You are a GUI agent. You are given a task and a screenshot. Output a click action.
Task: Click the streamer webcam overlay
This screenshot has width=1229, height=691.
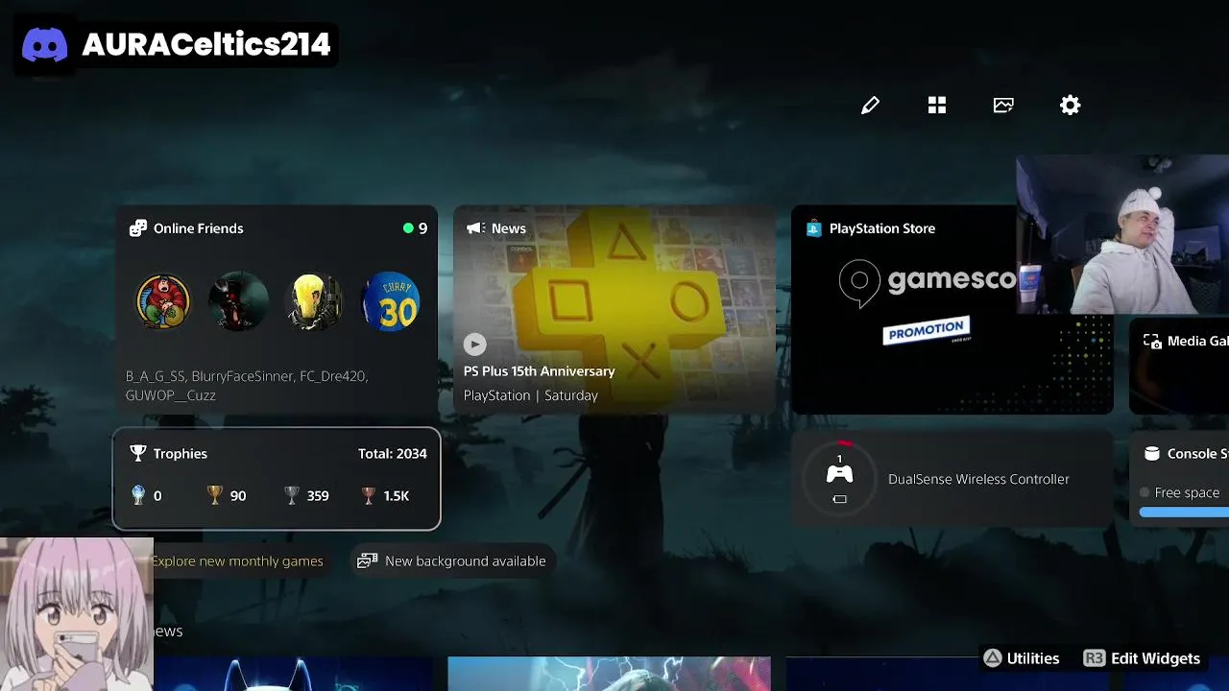(x=1122, y=235)
